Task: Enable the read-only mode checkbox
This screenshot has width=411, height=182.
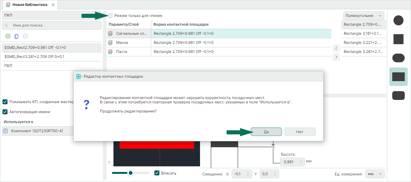Action: click(x=110, y=15)
